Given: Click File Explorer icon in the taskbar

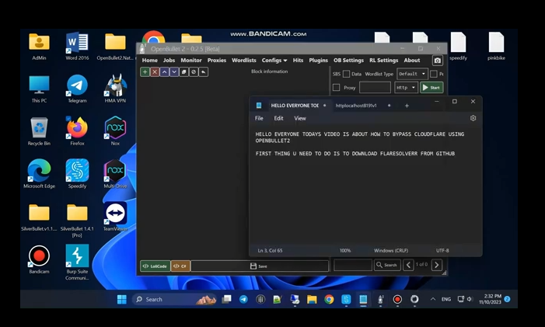Looking at the screenshot, I should [312, 299].
